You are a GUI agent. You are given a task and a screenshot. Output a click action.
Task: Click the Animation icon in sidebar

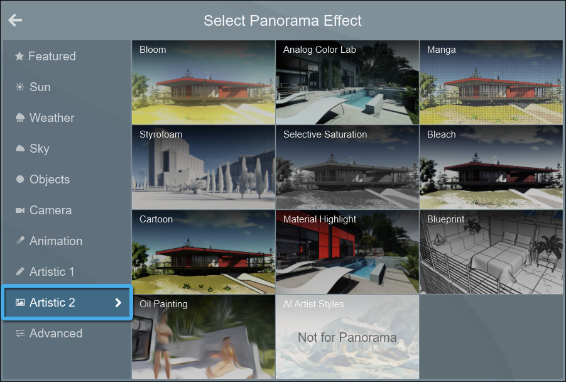coord(20,241)
